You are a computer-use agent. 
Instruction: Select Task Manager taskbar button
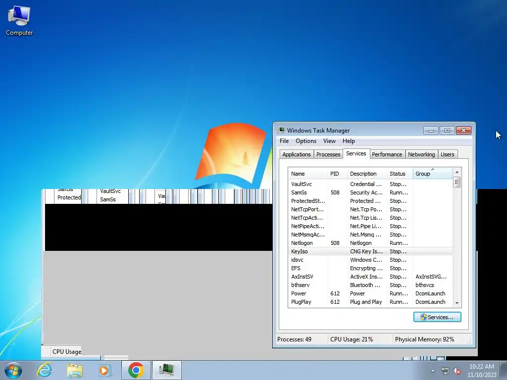pos(166,370)
